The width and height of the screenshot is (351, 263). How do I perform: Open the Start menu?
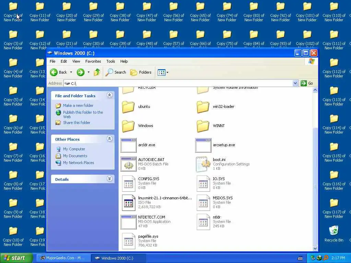click(16, 258)
